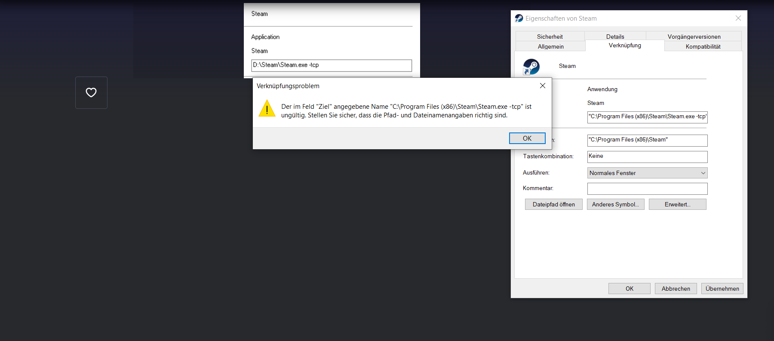Click the Tastenkombination field showing Keine
The width and height of the screenshot is (774, 341).
(x=647, y=157)
